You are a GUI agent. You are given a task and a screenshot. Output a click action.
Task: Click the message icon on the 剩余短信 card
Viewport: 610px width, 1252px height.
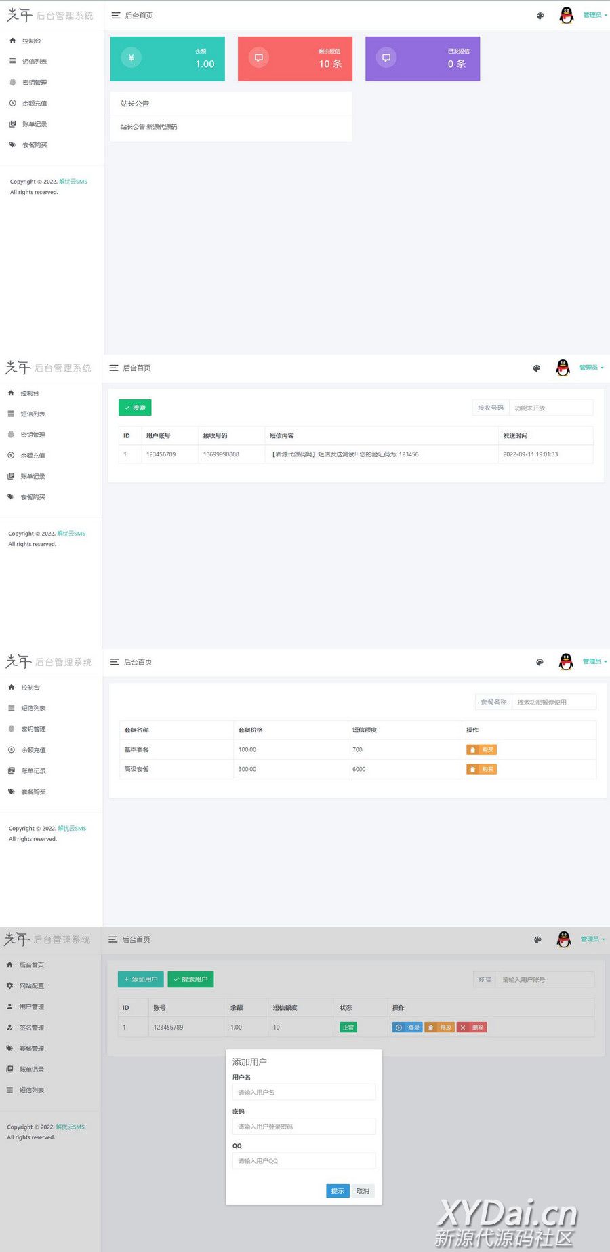coord(258,58)
